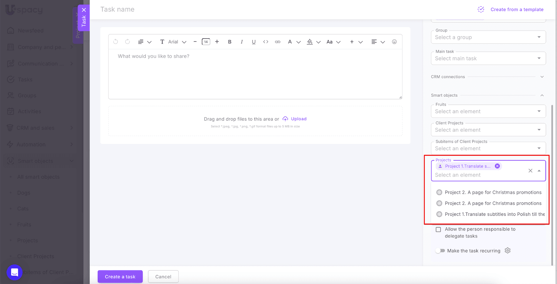
Task: Open Cats in the sidebar
Action: coord(23,209)
